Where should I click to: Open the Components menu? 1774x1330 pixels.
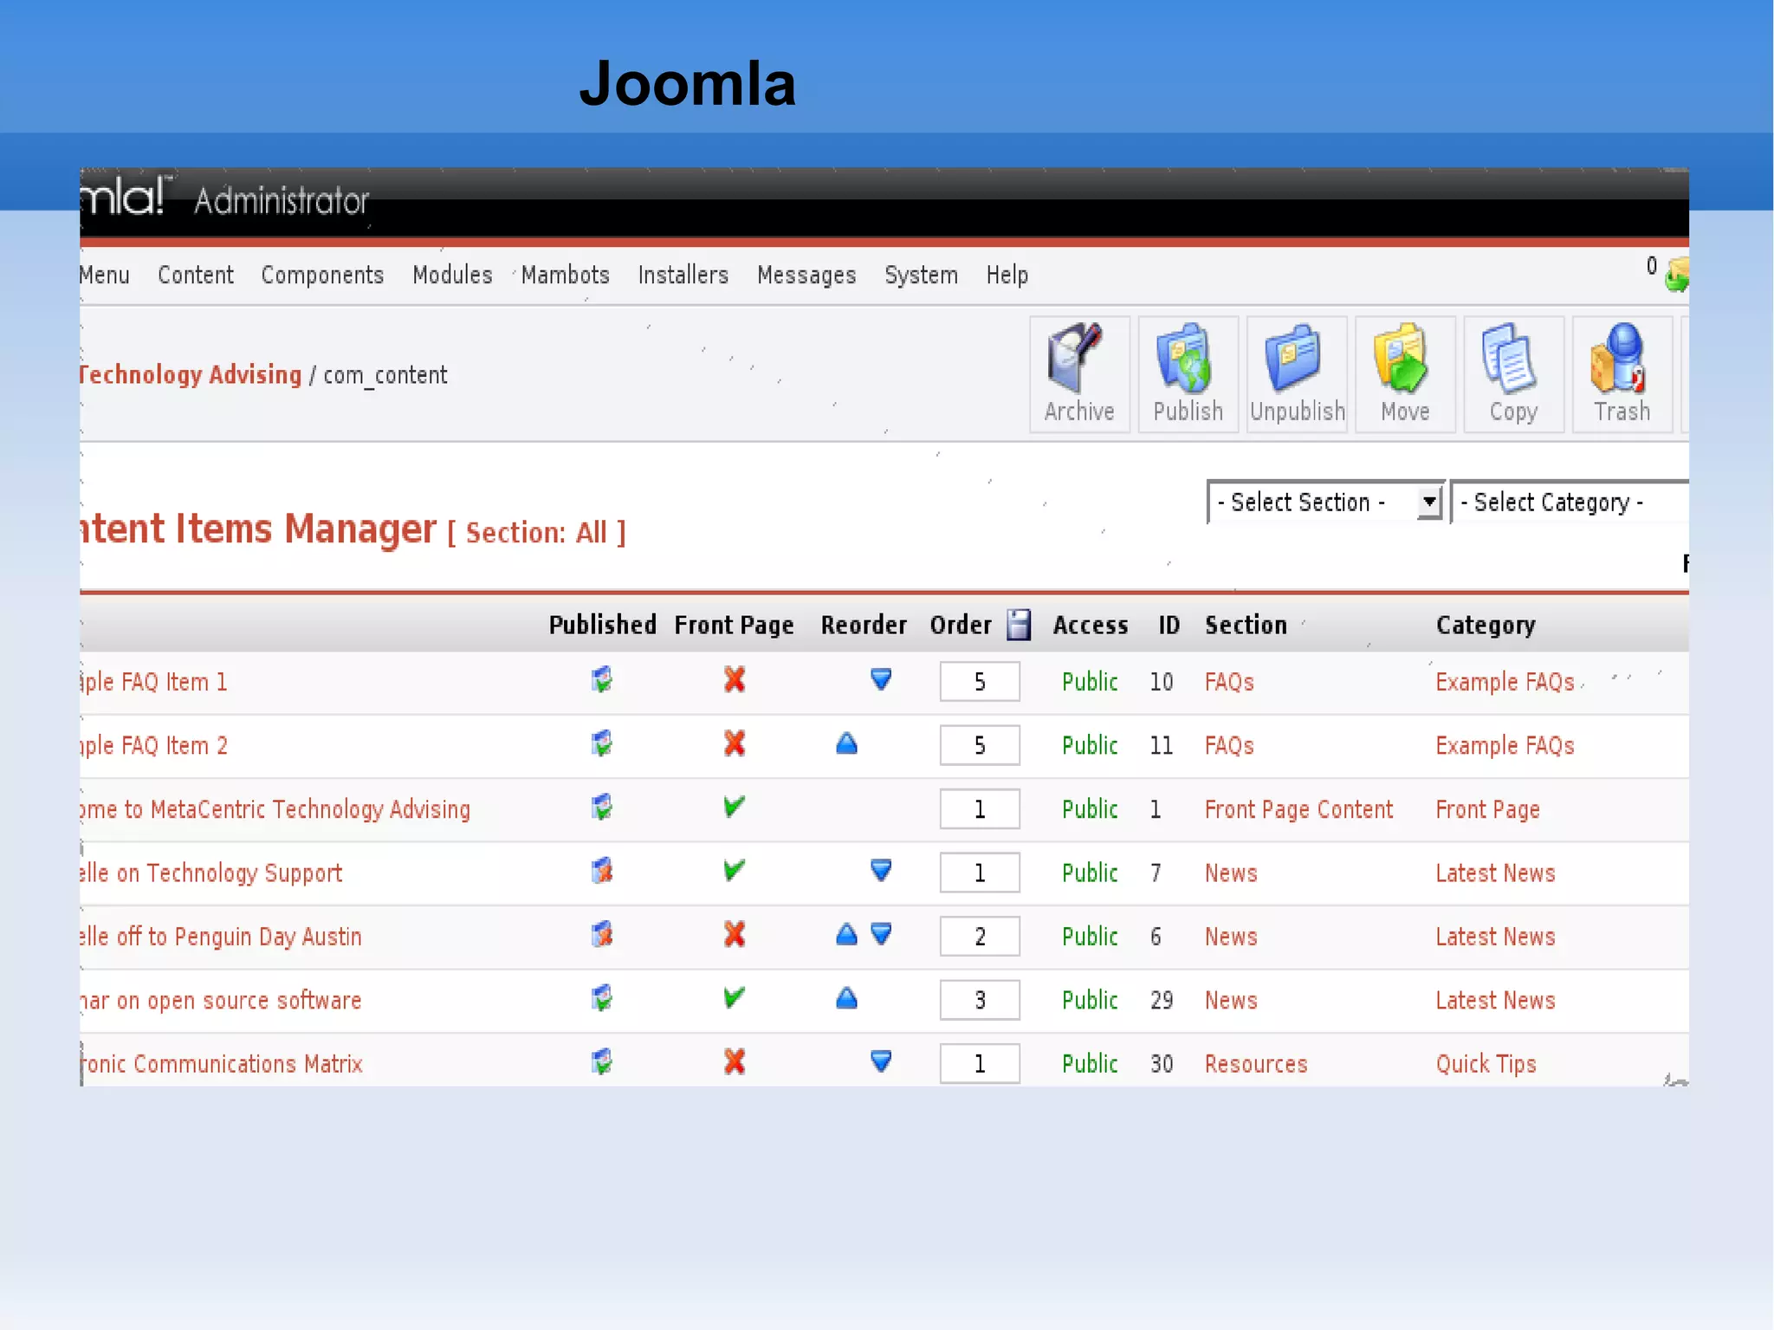tap(322, 276)
